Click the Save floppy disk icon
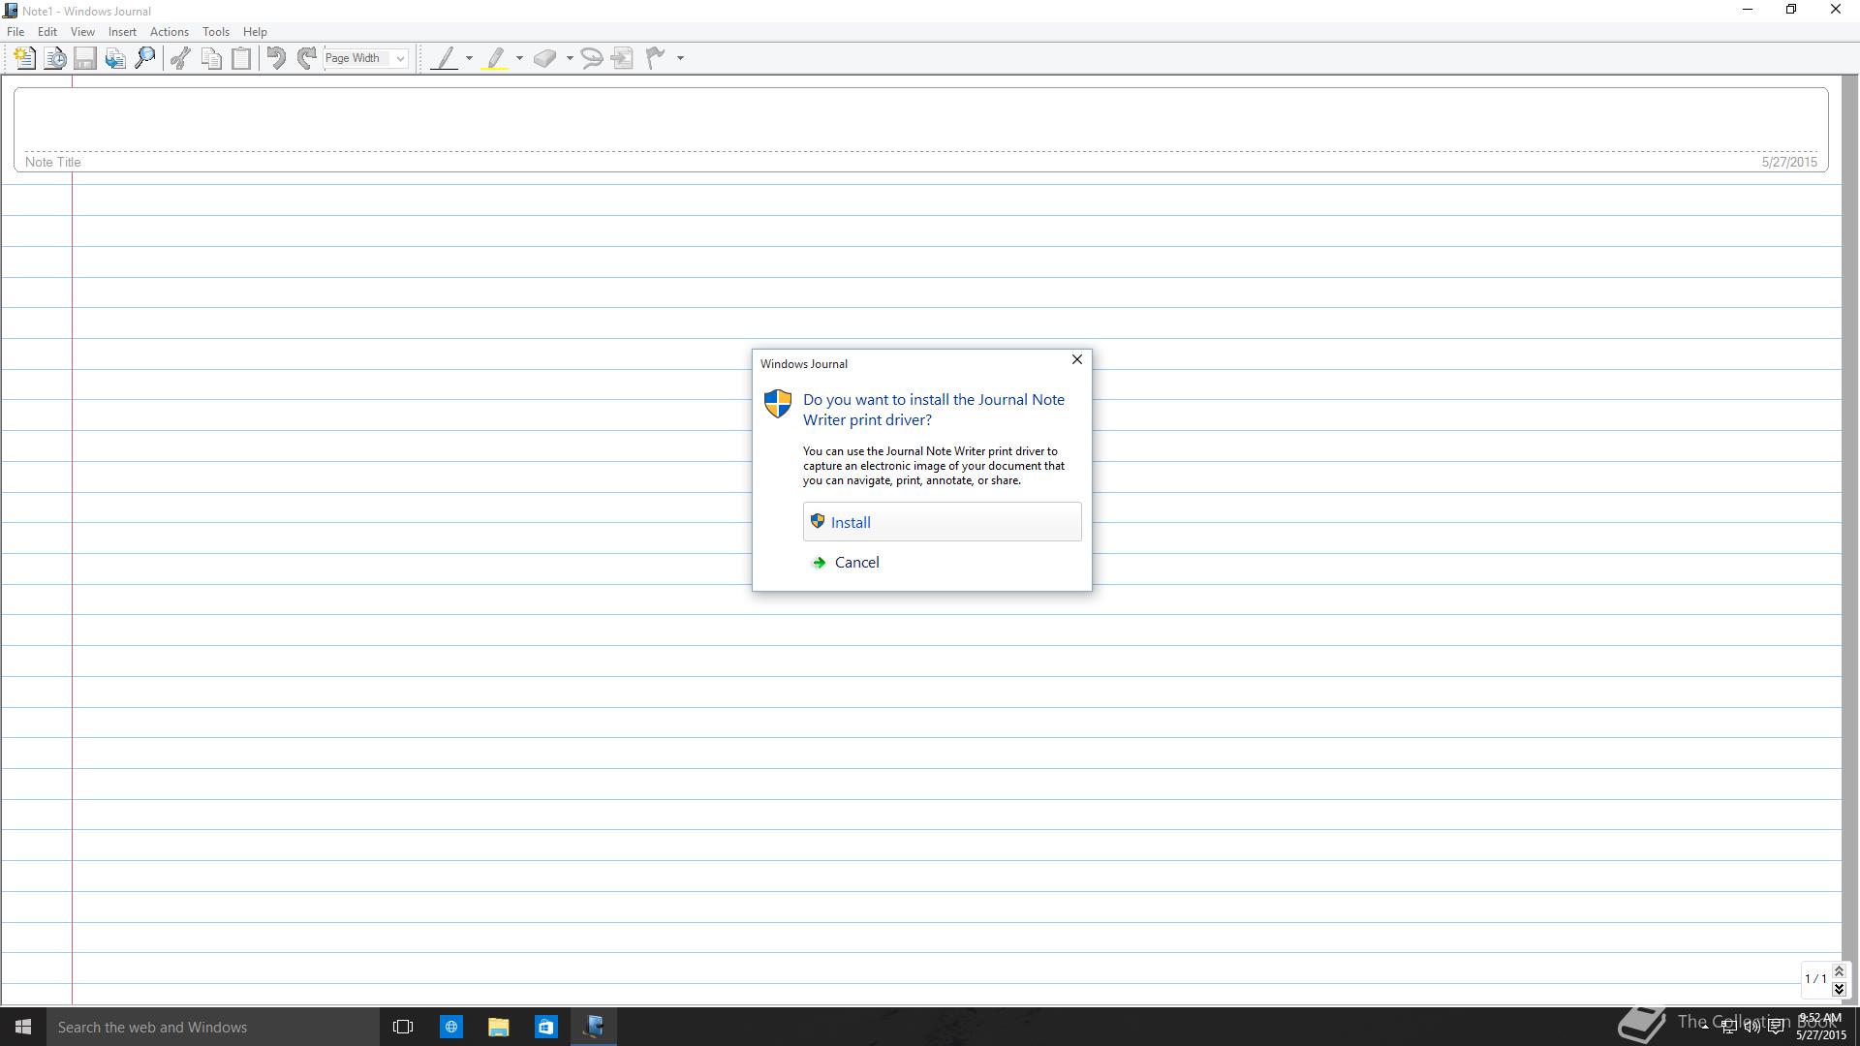Screen dimensions: 1860x1046 tap(85, 58)
